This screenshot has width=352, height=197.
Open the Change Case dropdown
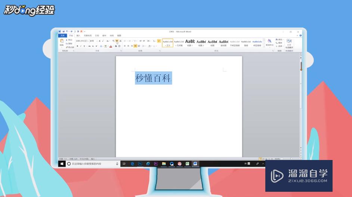[108, 41]
